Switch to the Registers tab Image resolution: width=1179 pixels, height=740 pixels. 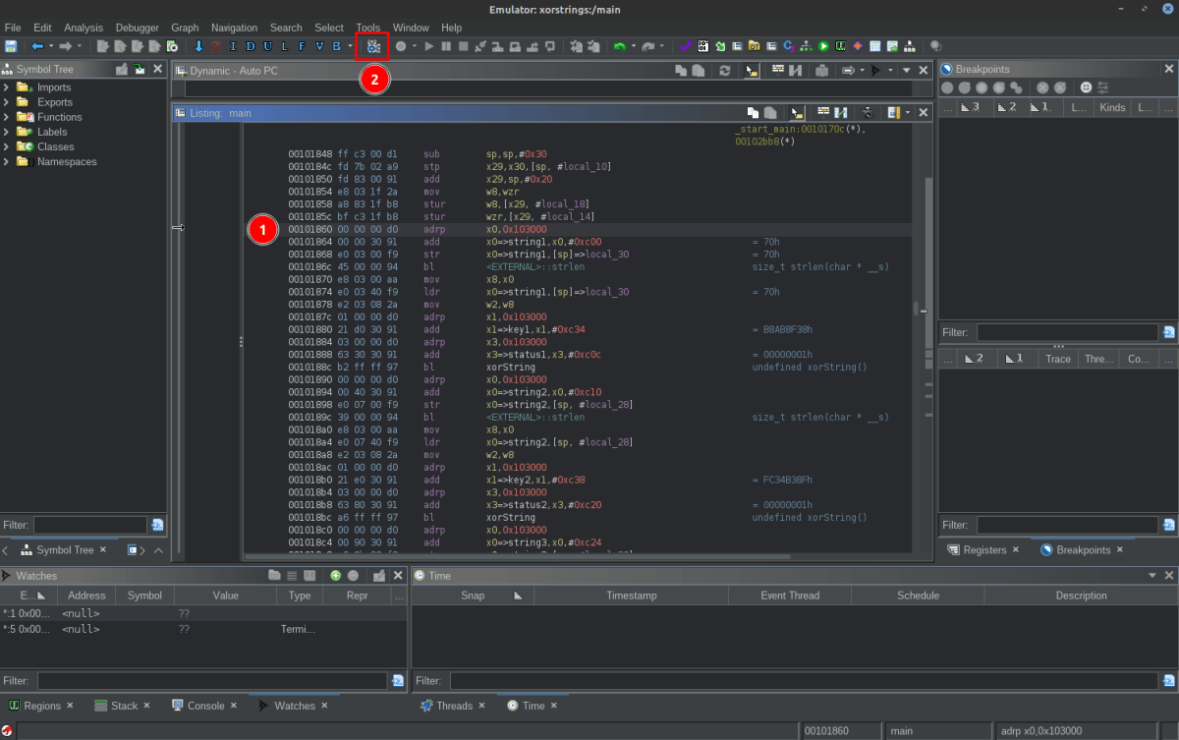(984, 550)
